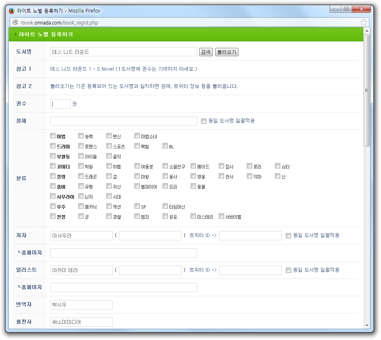
Task: Click the bookmark star icon in address bar
Action: click(363, 23)
